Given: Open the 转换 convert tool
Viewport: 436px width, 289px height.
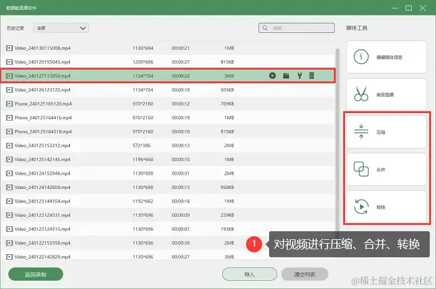Looking at the screenshot, I should pyautogui.click(x=386, y=207).
